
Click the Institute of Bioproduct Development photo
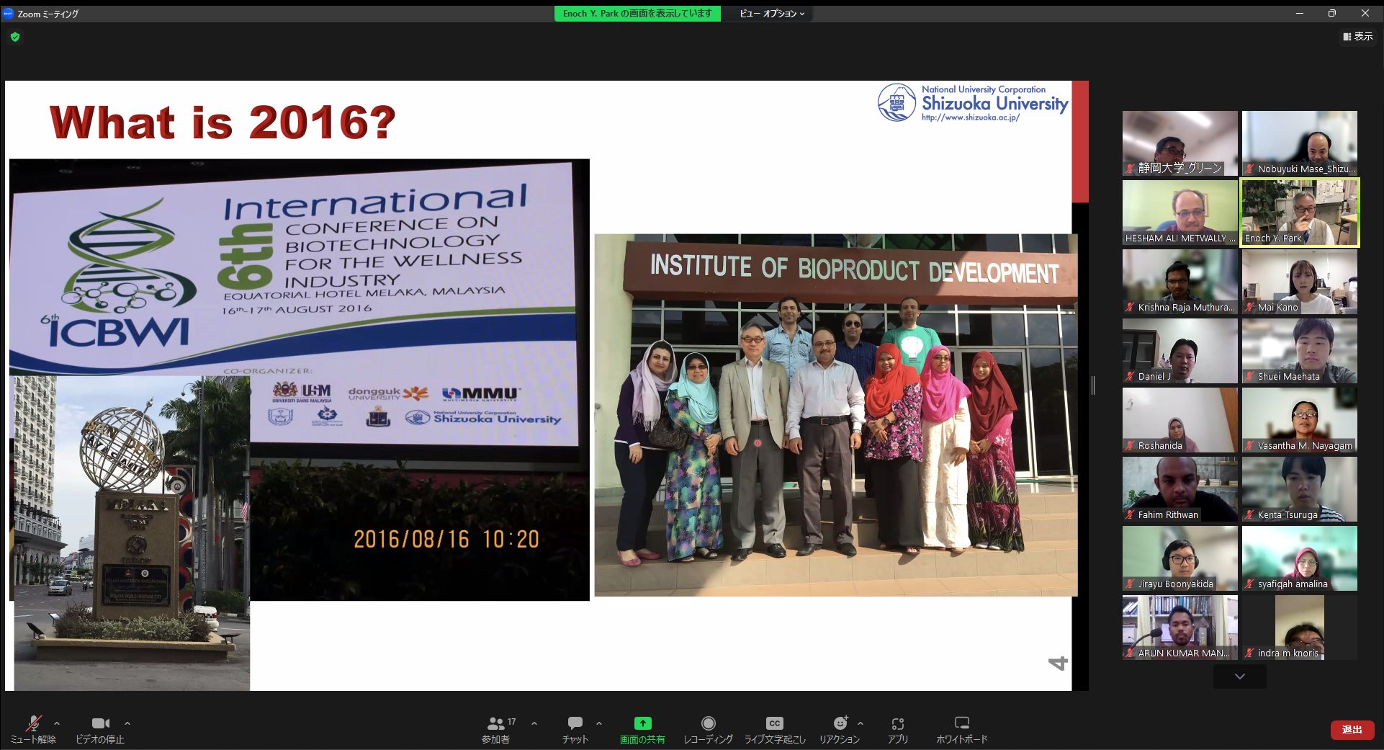[835, 415]
